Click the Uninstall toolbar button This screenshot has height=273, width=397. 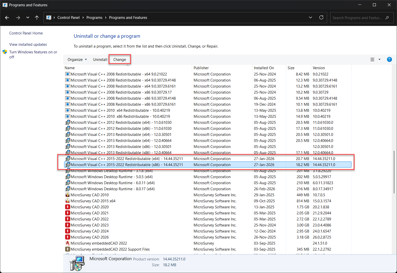[100, 60]
